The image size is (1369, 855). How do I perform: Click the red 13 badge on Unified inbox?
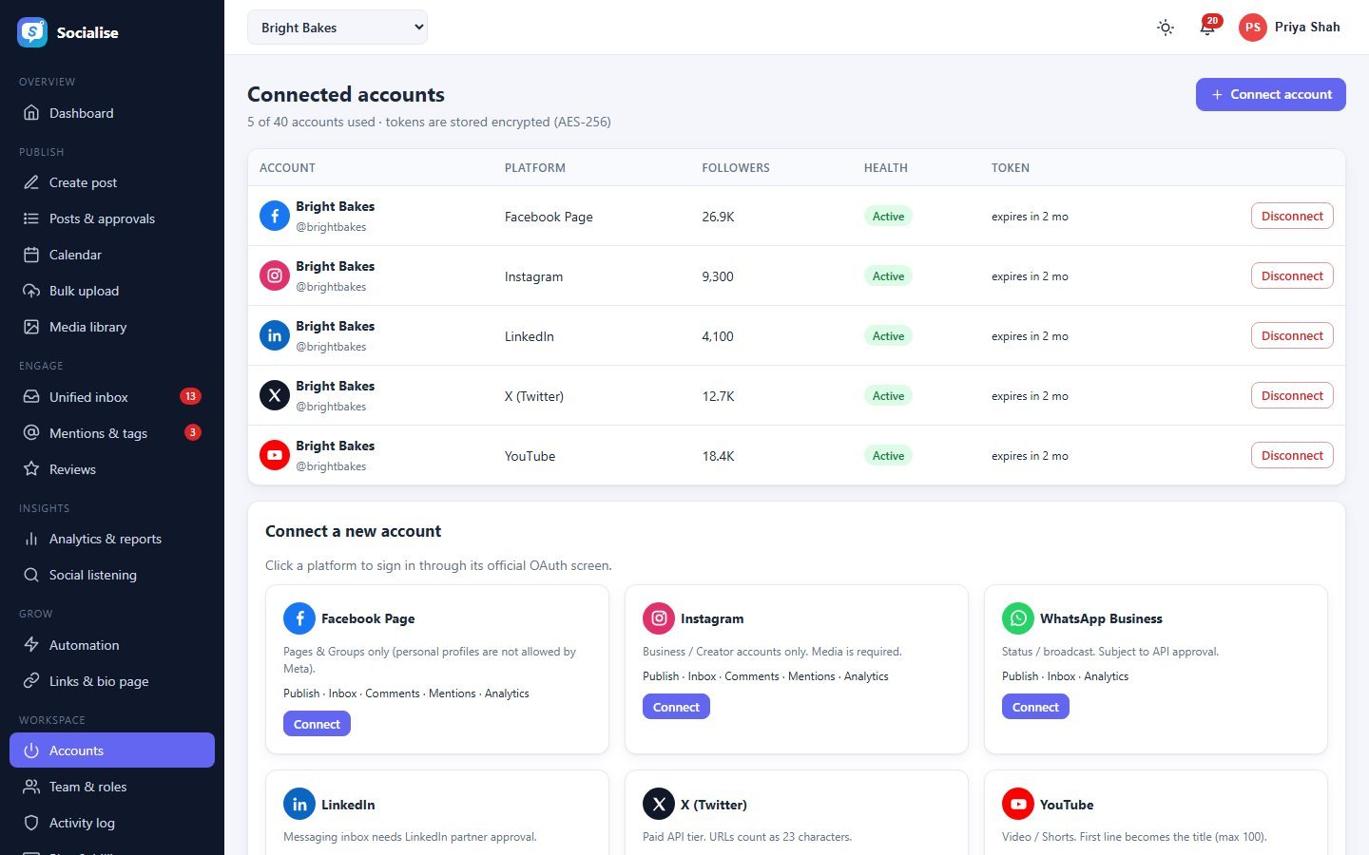pyautogui.click(x=190, y=396)
